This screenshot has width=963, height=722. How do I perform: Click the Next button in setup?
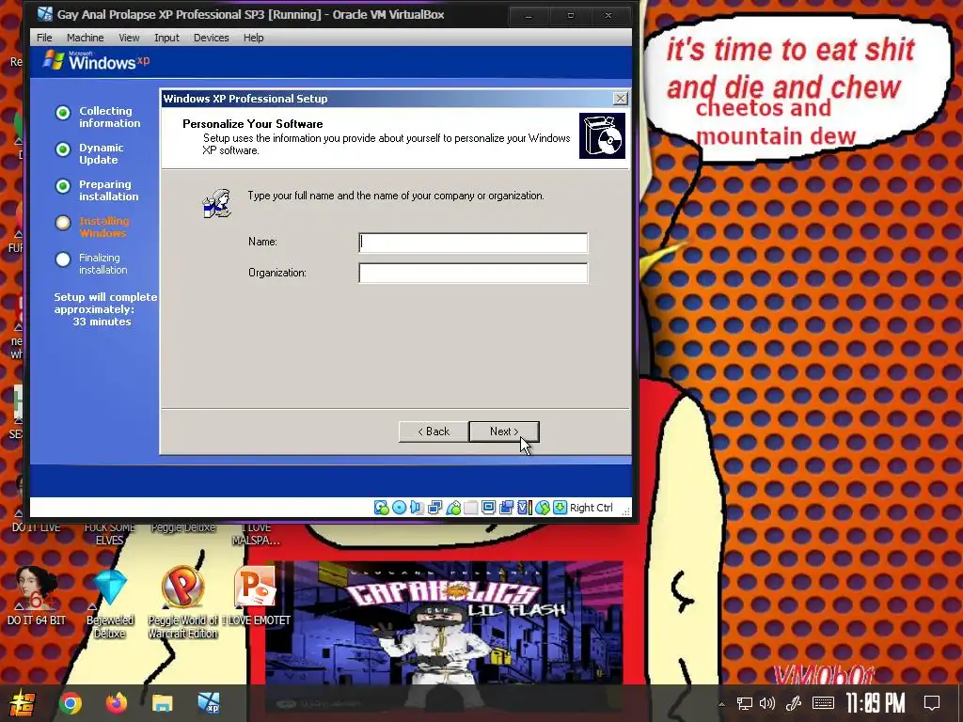click(x=504, y=432)
